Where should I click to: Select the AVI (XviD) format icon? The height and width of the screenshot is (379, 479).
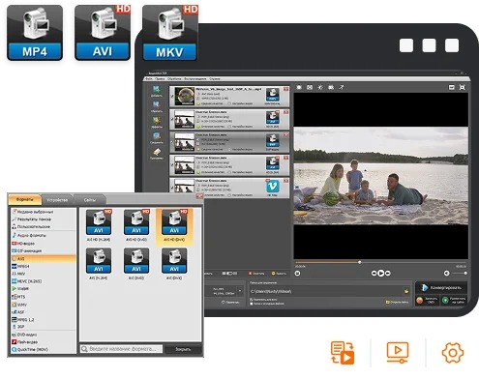(136, 261)
